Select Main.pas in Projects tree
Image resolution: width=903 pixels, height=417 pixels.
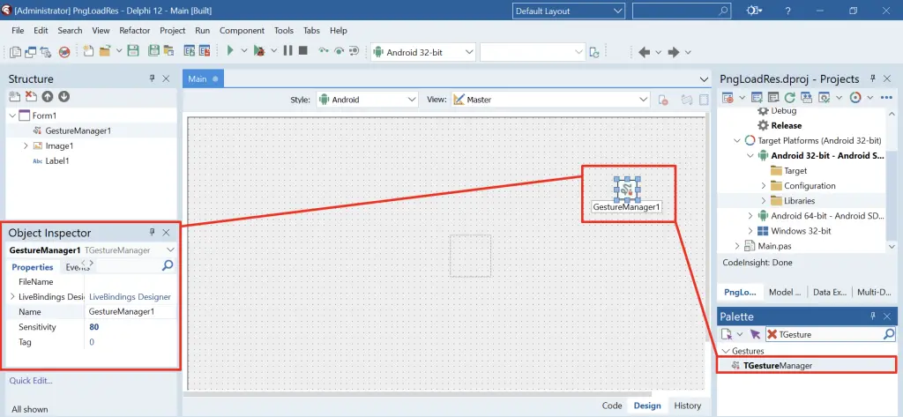pyautogui.click(x=774, y=246)
